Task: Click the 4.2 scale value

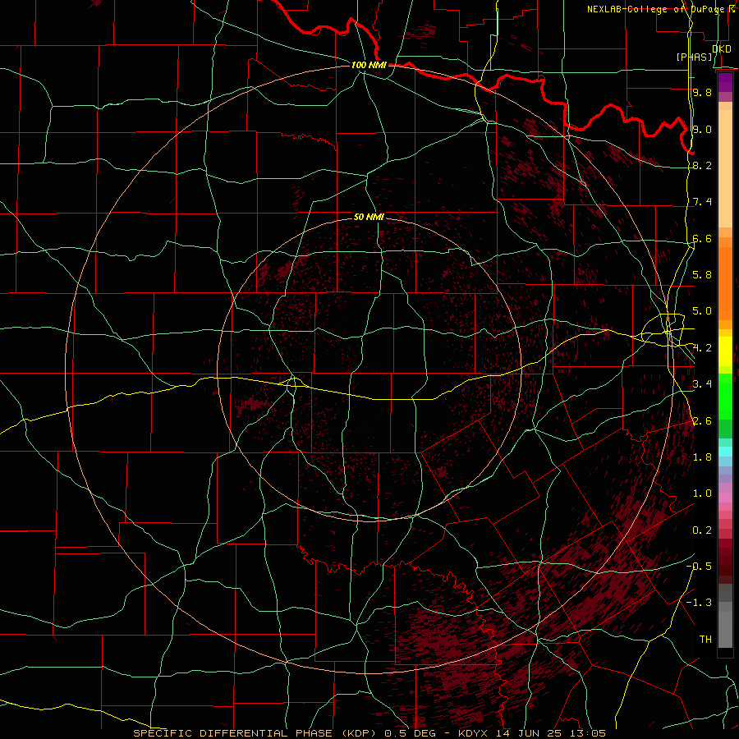Action: (x=702, y=348)
